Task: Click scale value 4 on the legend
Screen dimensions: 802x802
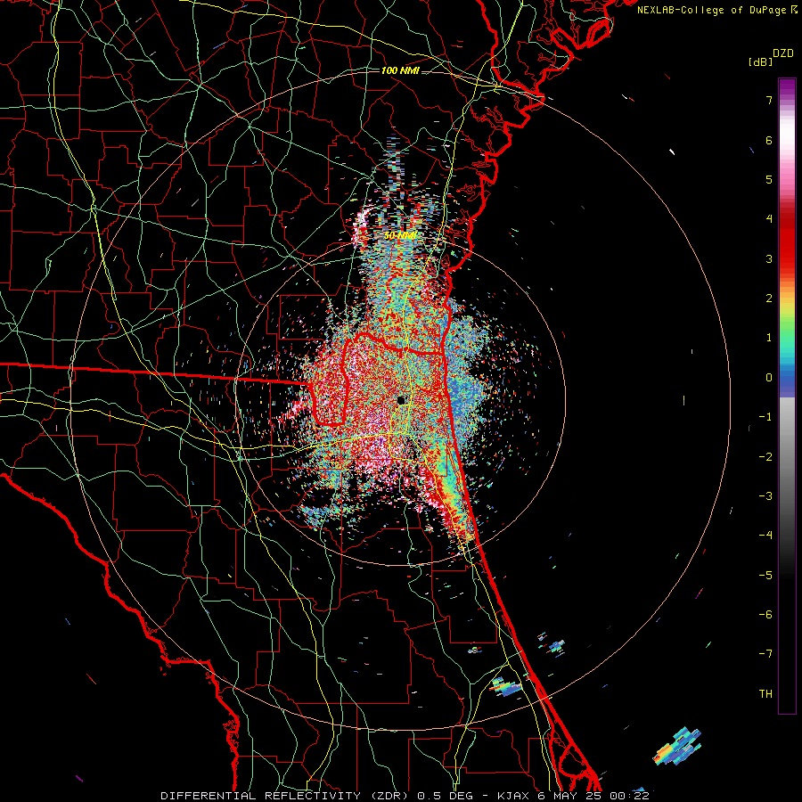Action: (769, 219)
